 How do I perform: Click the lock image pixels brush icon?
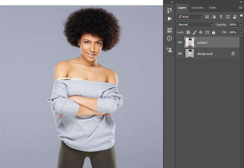(194, 32)
